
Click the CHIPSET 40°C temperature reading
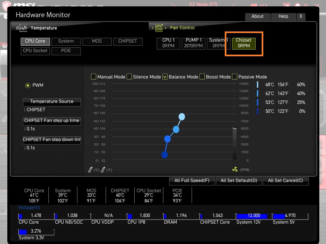[x=120, y=196]
